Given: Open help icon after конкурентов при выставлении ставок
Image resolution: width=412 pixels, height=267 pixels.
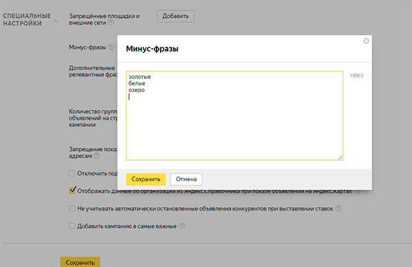Looking at the screenshot, I should pyautogui.click(x=339, y=209).
